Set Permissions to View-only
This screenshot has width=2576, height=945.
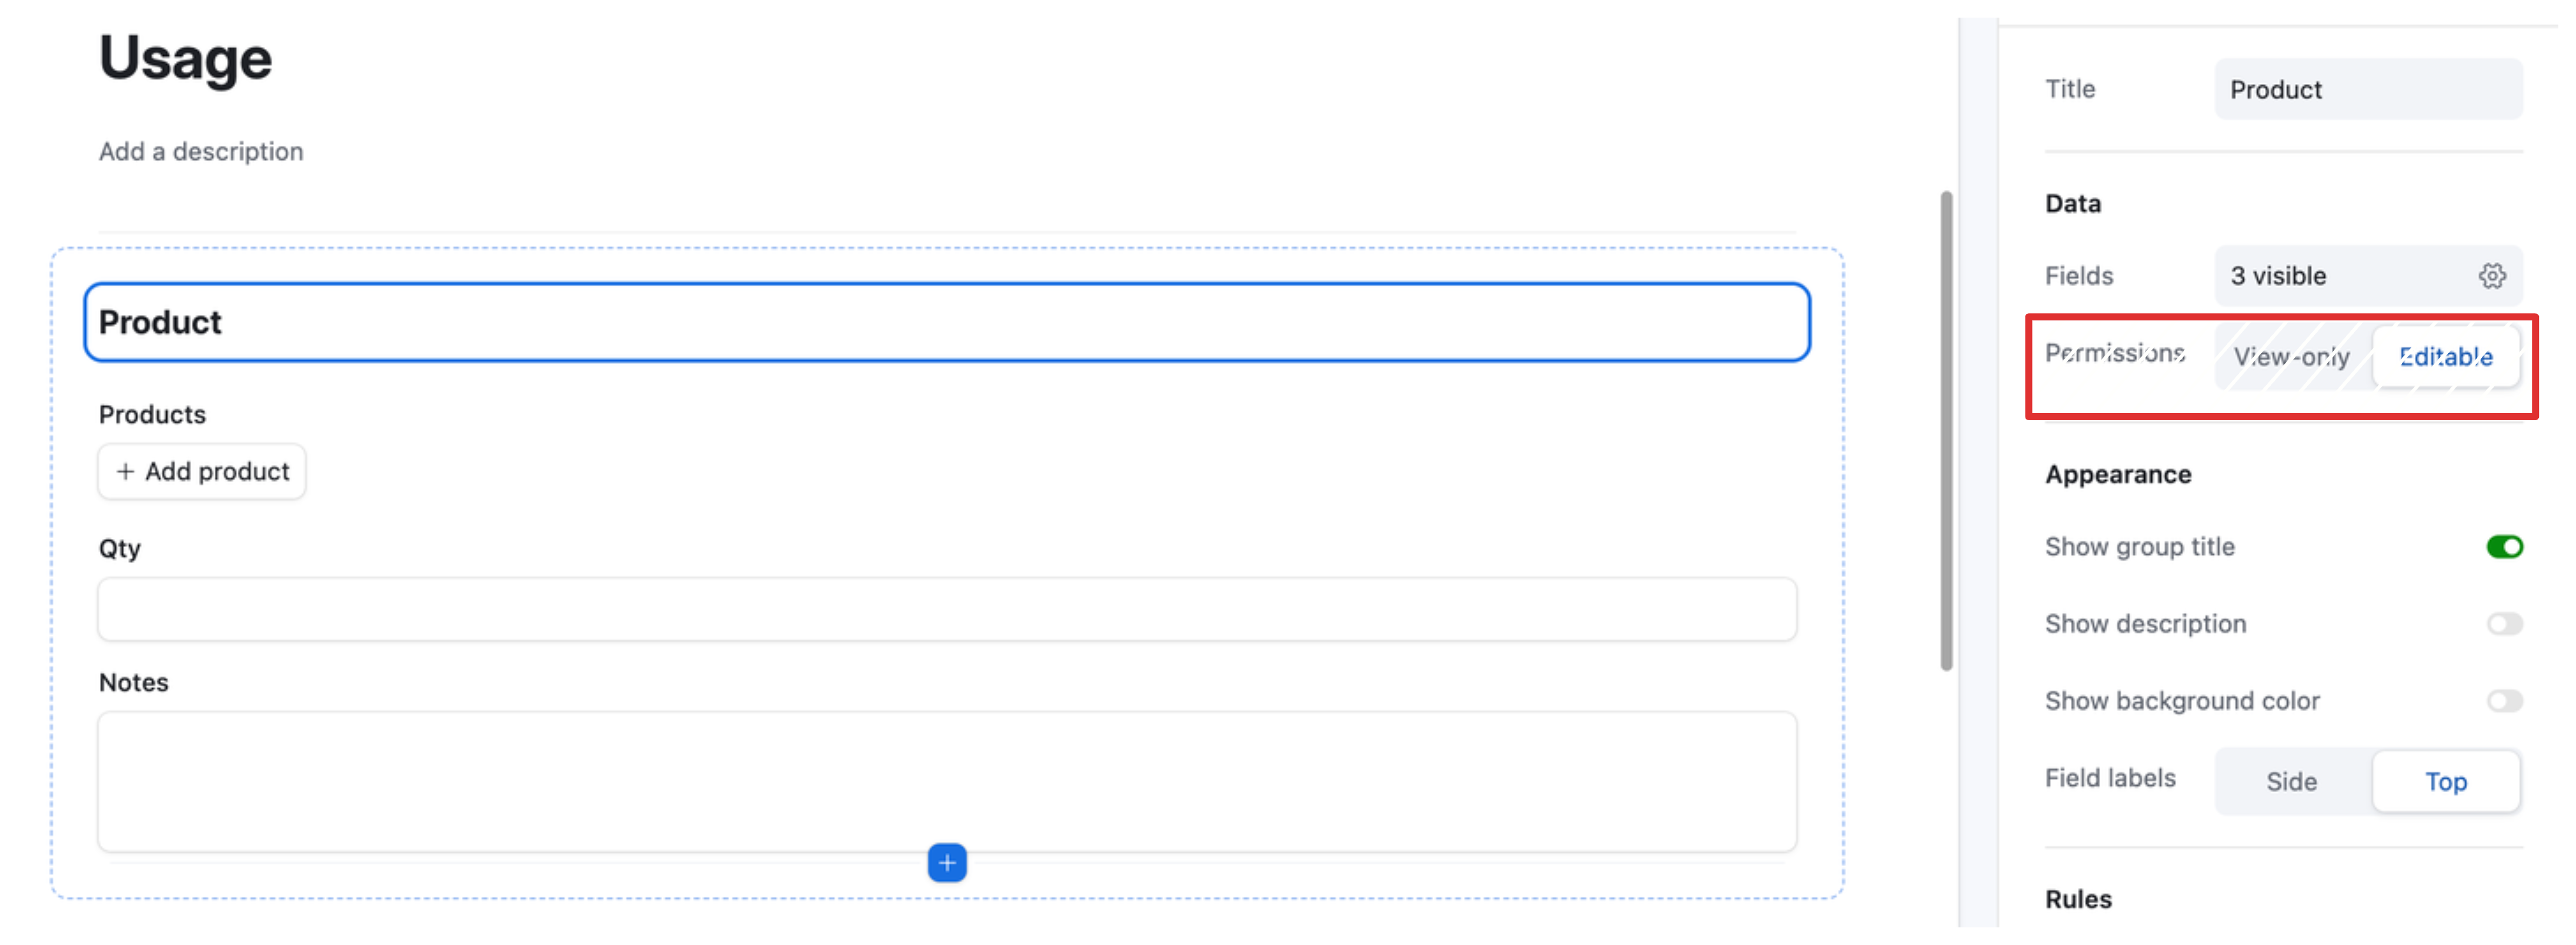(x=2292, y=357)
